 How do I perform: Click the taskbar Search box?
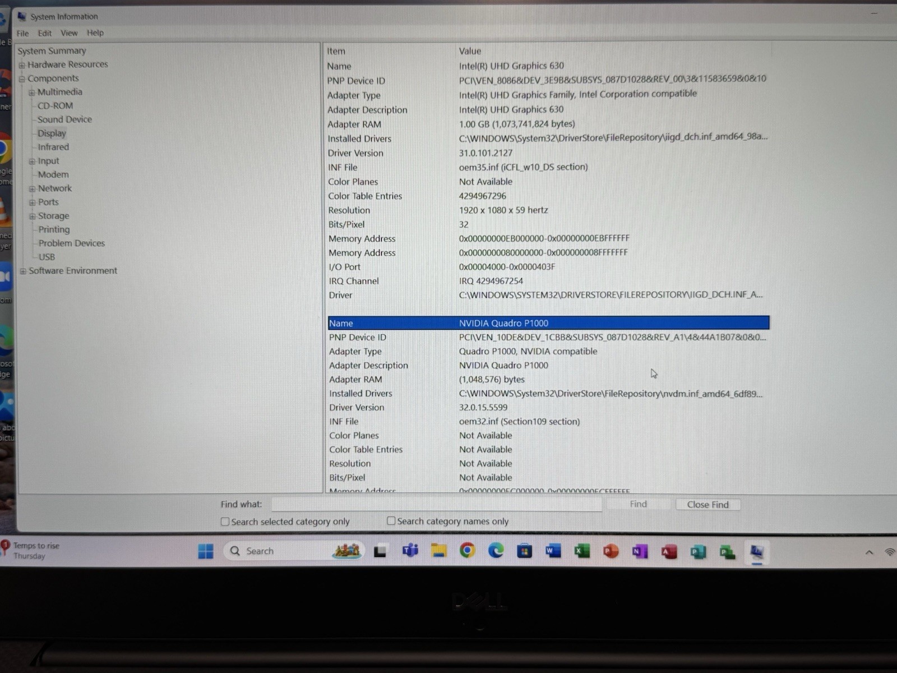point(294,551)
